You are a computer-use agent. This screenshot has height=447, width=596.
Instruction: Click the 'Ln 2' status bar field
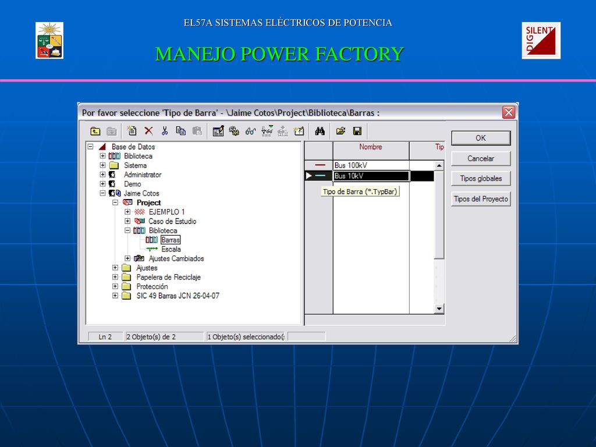point(105,337)
